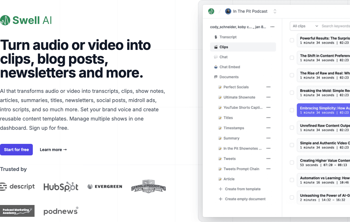The width and height of the screenshot is (350, 222).
Task: Check the Simple and Authentic Video clip
Action: click(x=292, y=145)
